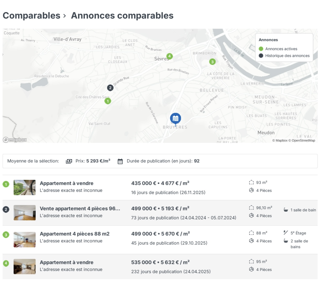
Task: Click the OpenStreetMap attribution link
Action: click(x=303, y=140)
